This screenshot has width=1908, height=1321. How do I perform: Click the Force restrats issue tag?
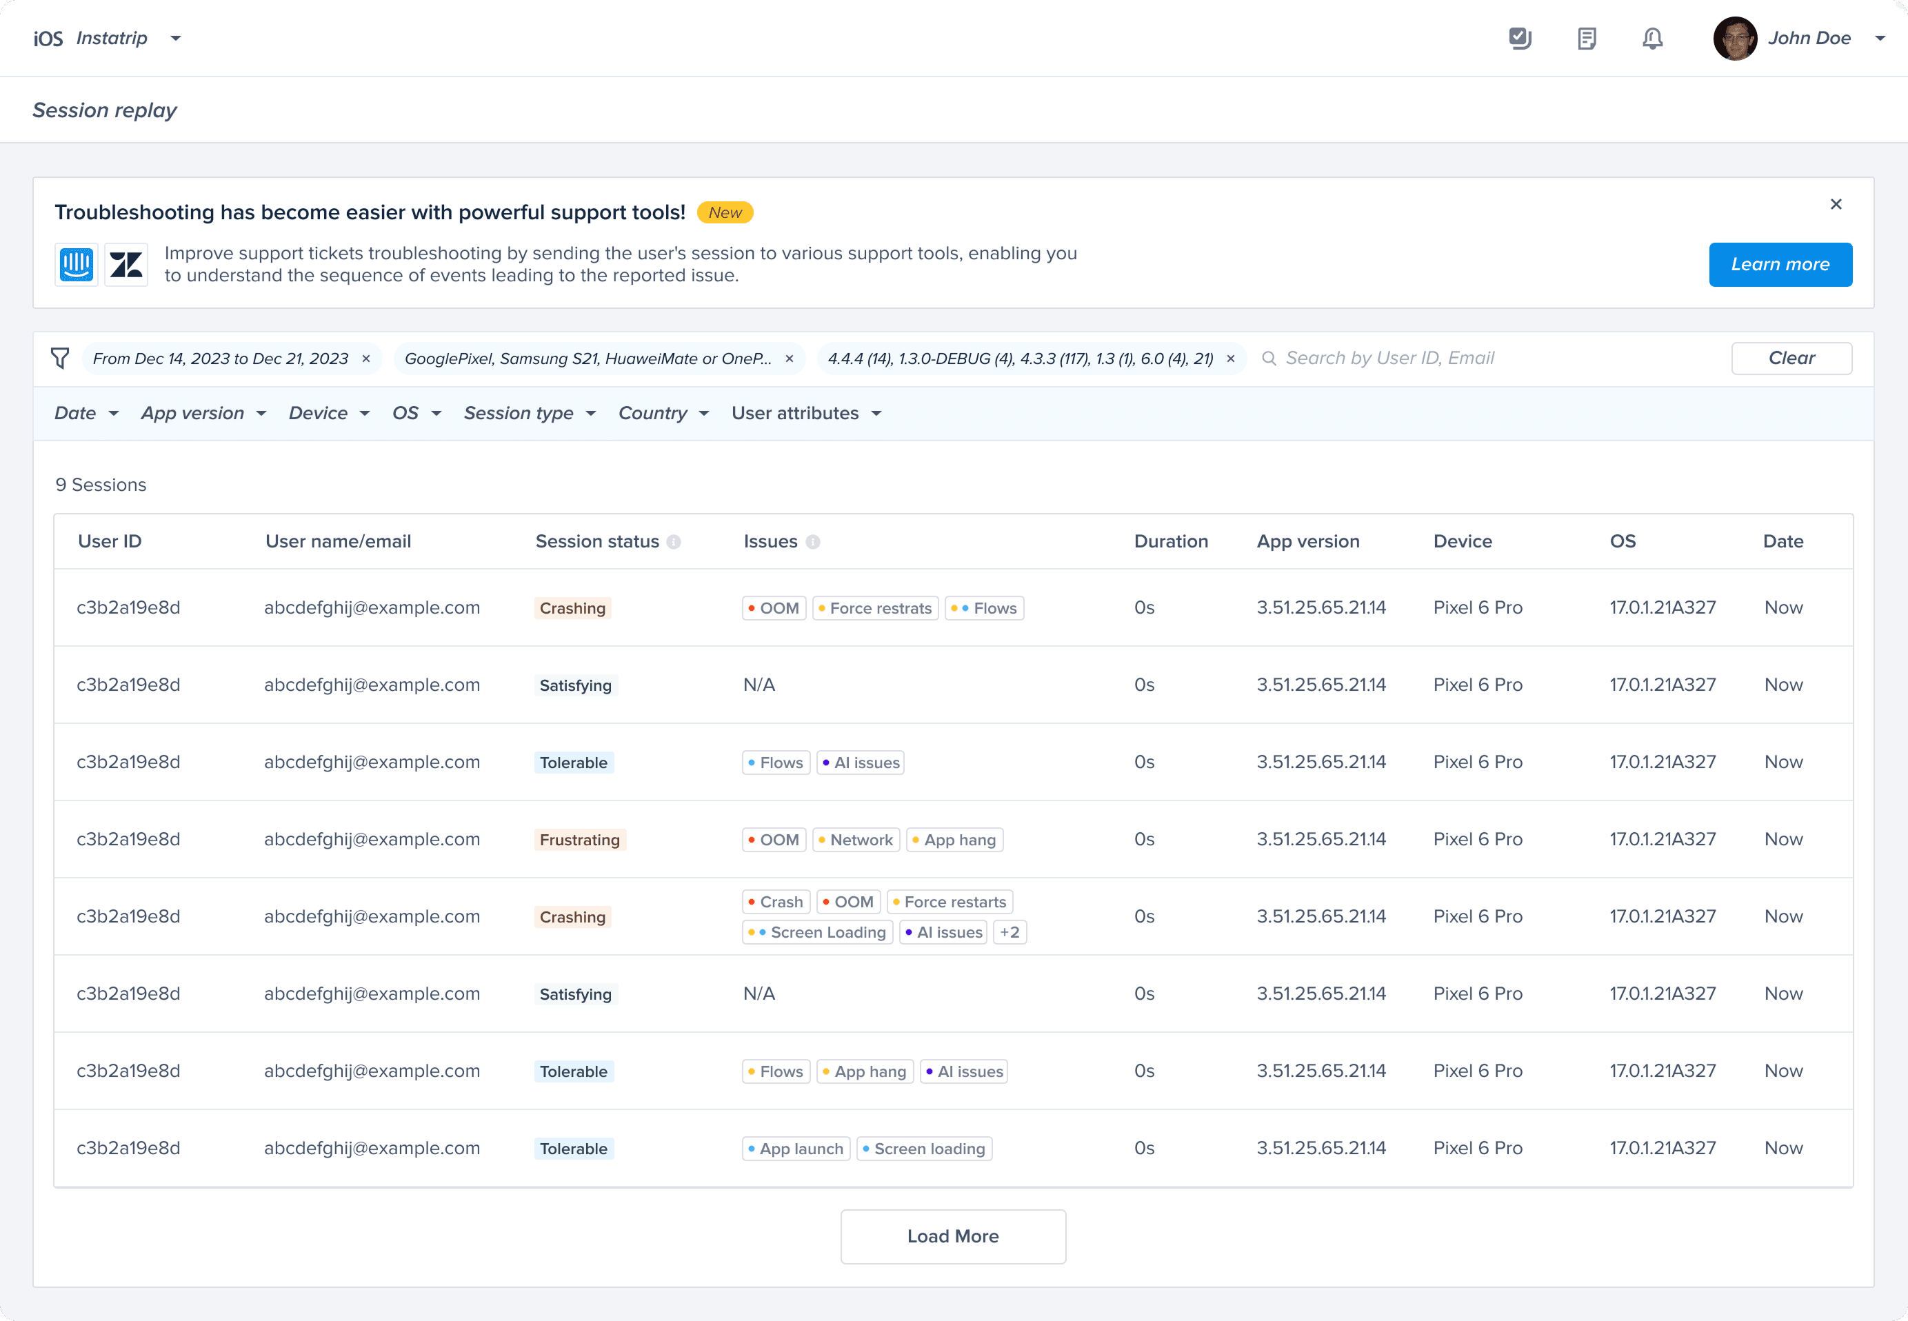point(875,608)
